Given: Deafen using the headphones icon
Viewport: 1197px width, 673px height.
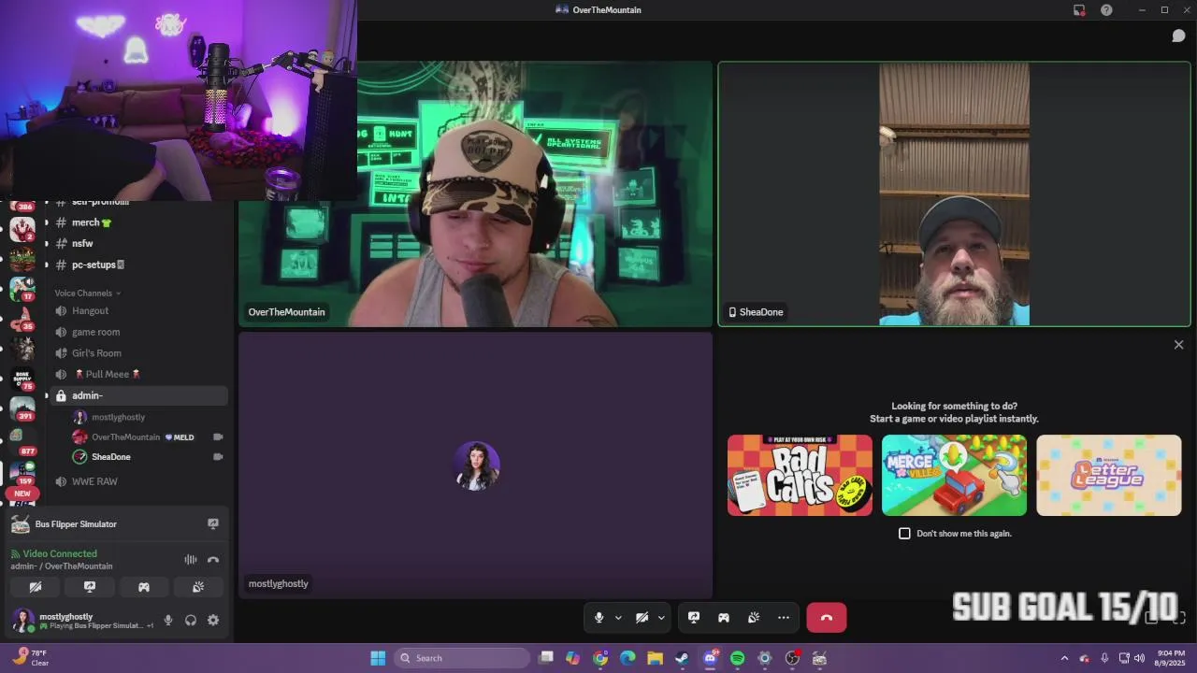Looking at the screenshot, I should 191,620.
